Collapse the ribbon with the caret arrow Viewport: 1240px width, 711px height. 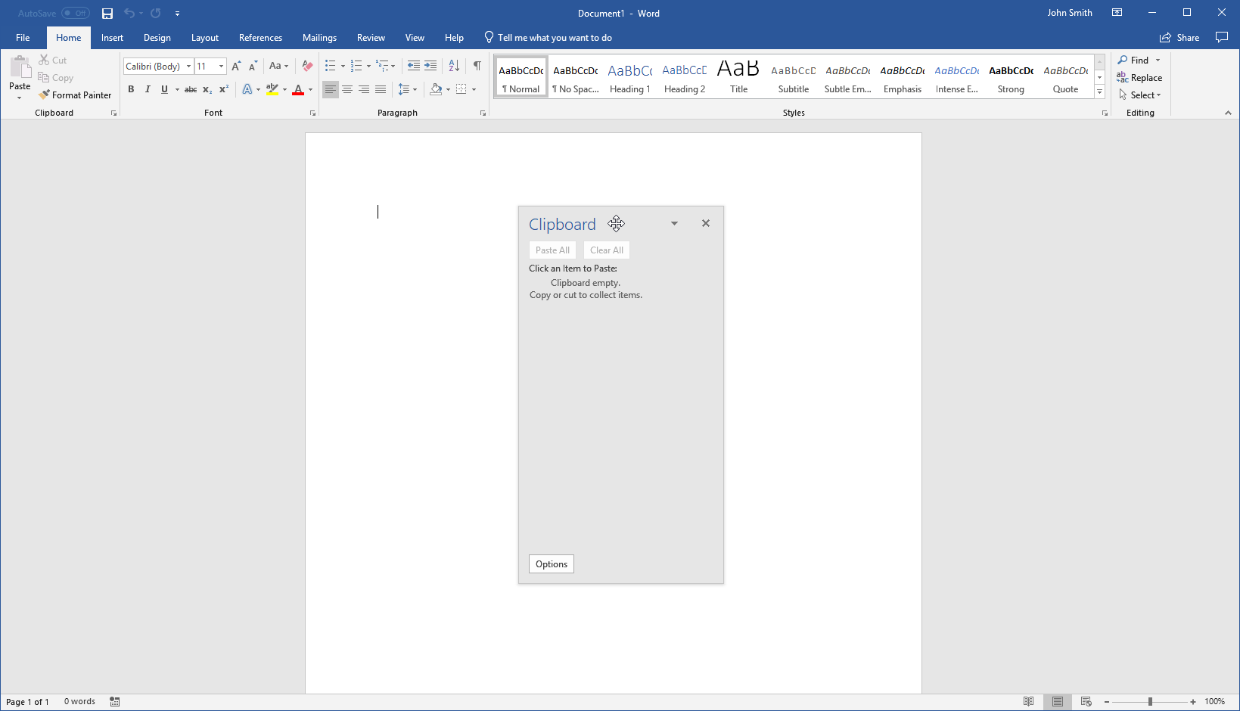1228,113
